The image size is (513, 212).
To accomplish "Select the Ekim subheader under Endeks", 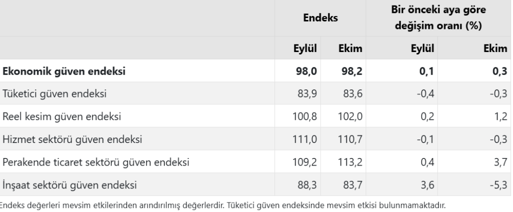I will [x=351, y=49].
